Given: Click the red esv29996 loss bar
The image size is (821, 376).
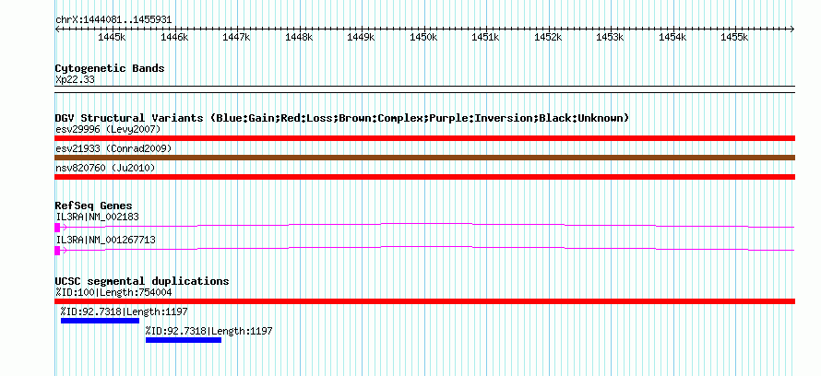Looking at the screenshot, I should (425, 138).
